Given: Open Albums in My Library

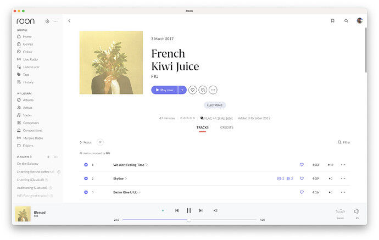Looking at the screenshot, I should point(28,100).
